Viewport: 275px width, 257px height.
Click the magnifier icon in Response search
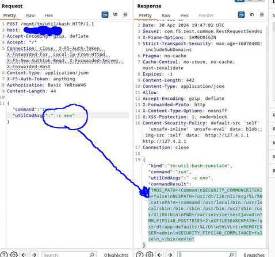coord(232,255)
